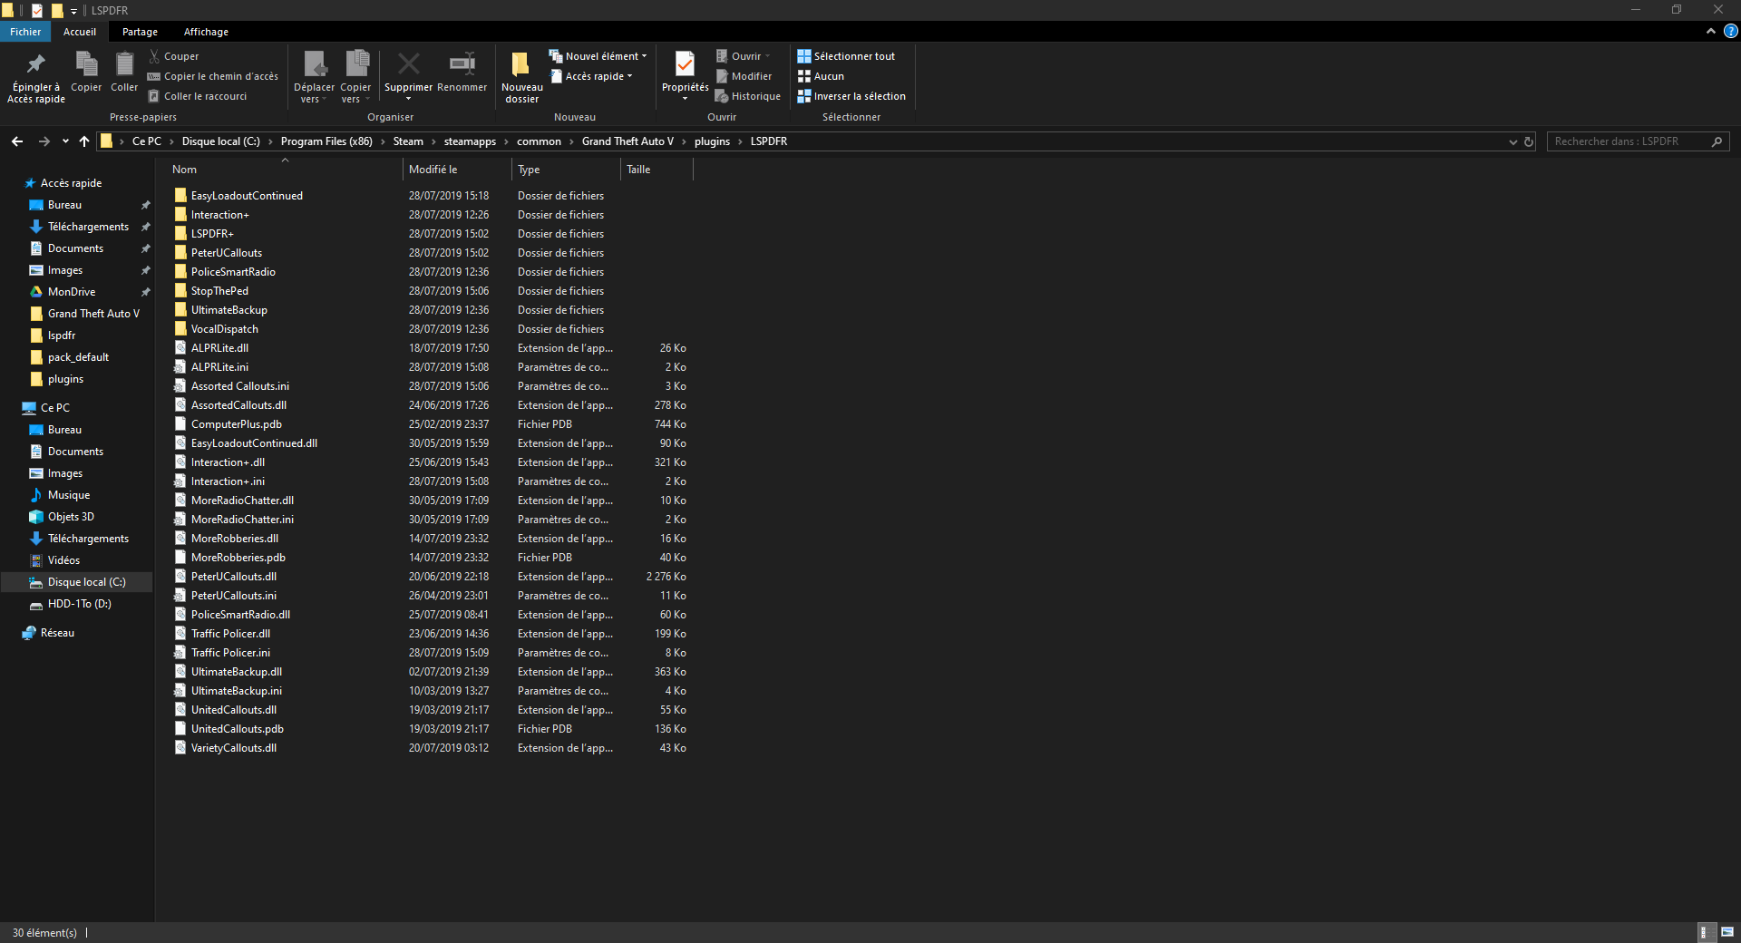Click Sélectionner tout
The image size is (1741, 943).
(846, 56)
